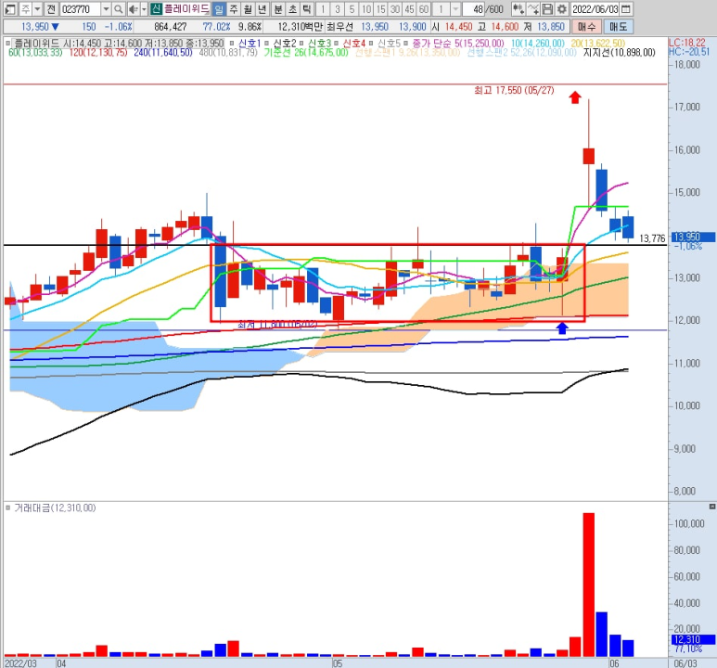
Task: Edit the date field 2022/06/03
Action: tap(595, 8)
